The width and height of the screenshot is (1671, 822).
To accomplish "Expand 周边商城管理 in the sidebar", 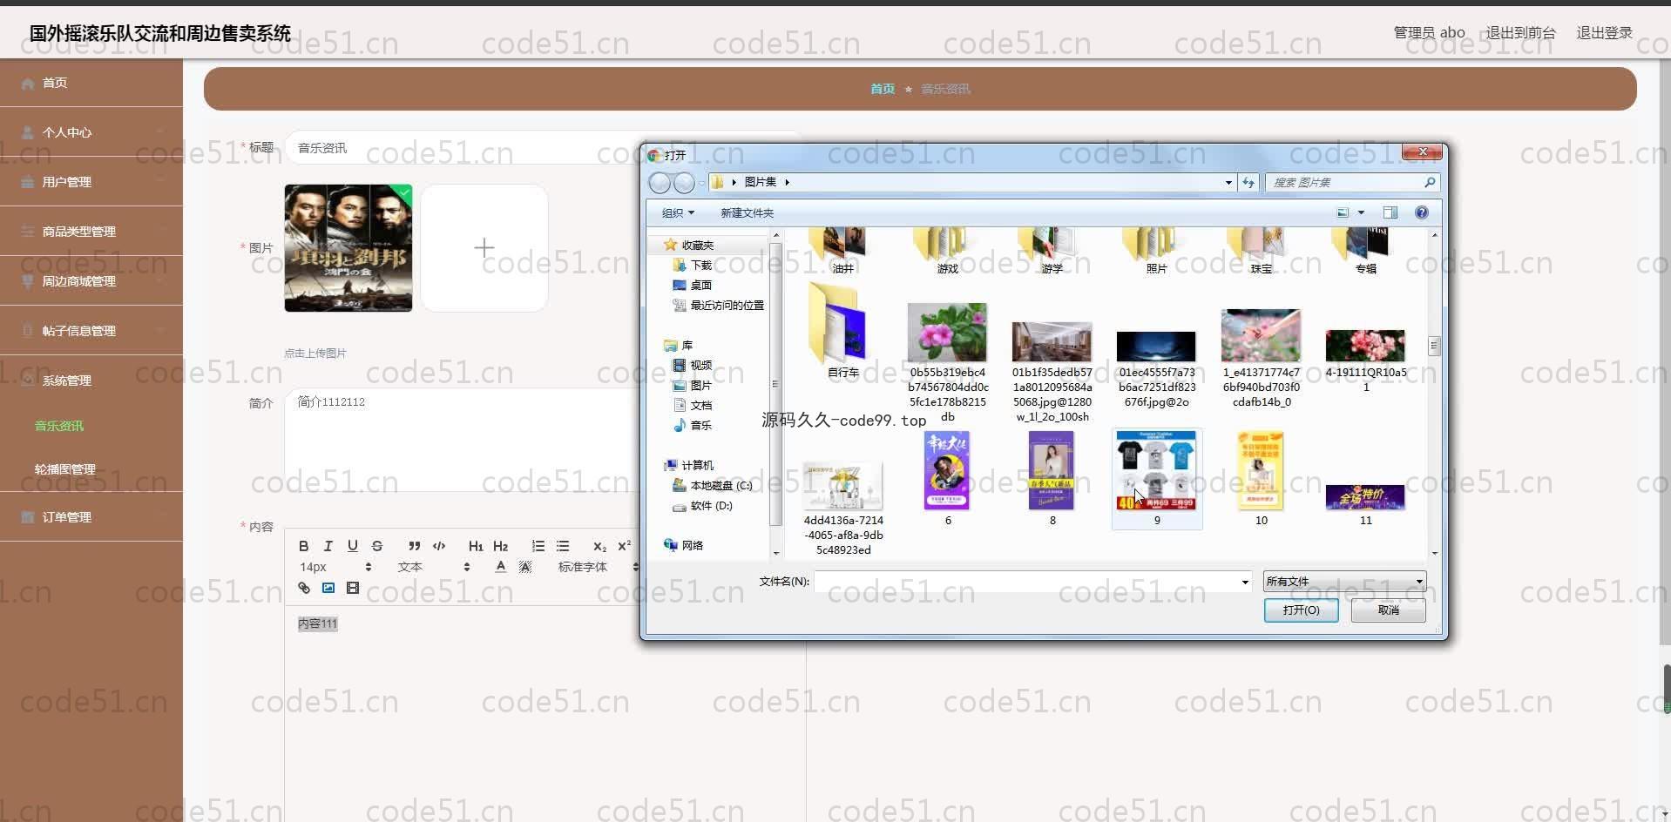I will point(91,281).
